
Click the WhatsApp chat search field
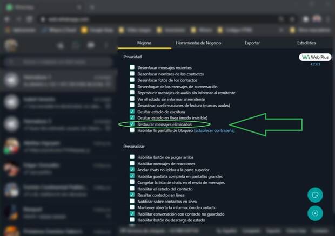[x=58, y=62]
